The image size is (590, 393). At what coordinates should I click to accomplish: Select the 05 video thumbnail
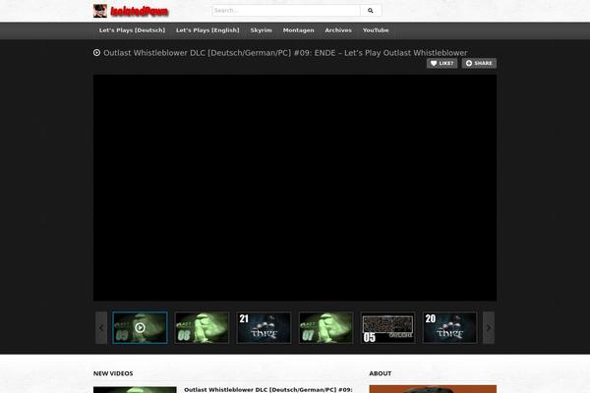[388, 327]
